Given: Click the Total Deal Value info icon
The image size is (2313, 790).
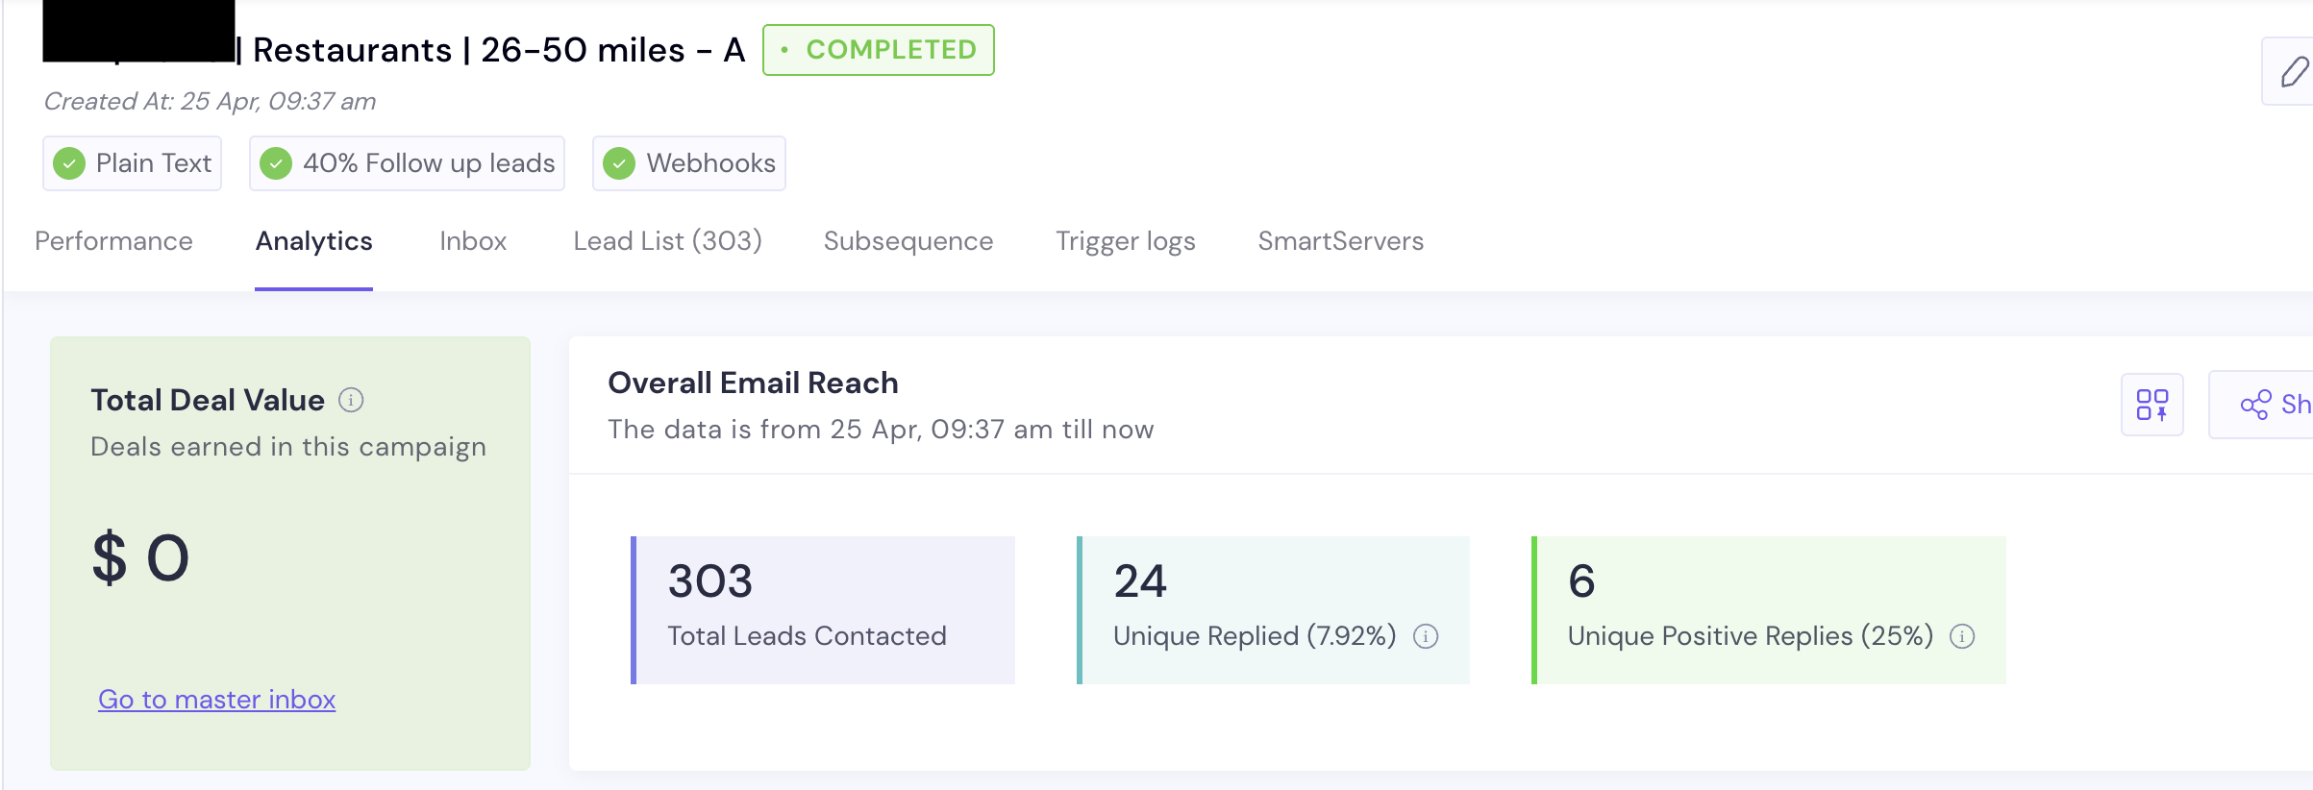Looking at the screenshot, I should (351, 400).
